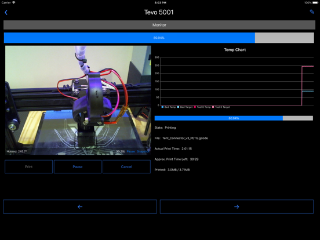Tap the 8:03 PM clock

coord(160,3)
